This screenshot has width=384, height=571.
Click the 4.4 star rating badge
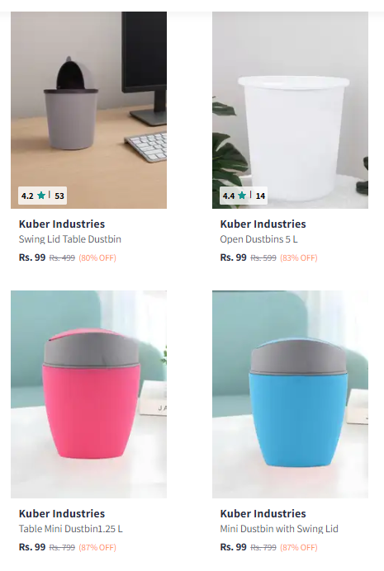244,196
